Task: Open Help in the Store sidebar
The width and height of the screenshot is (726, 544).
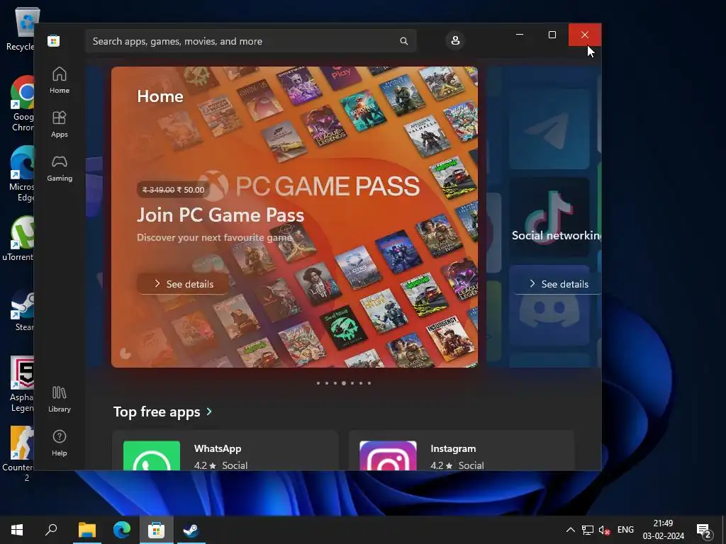Action: pos(60,443)
